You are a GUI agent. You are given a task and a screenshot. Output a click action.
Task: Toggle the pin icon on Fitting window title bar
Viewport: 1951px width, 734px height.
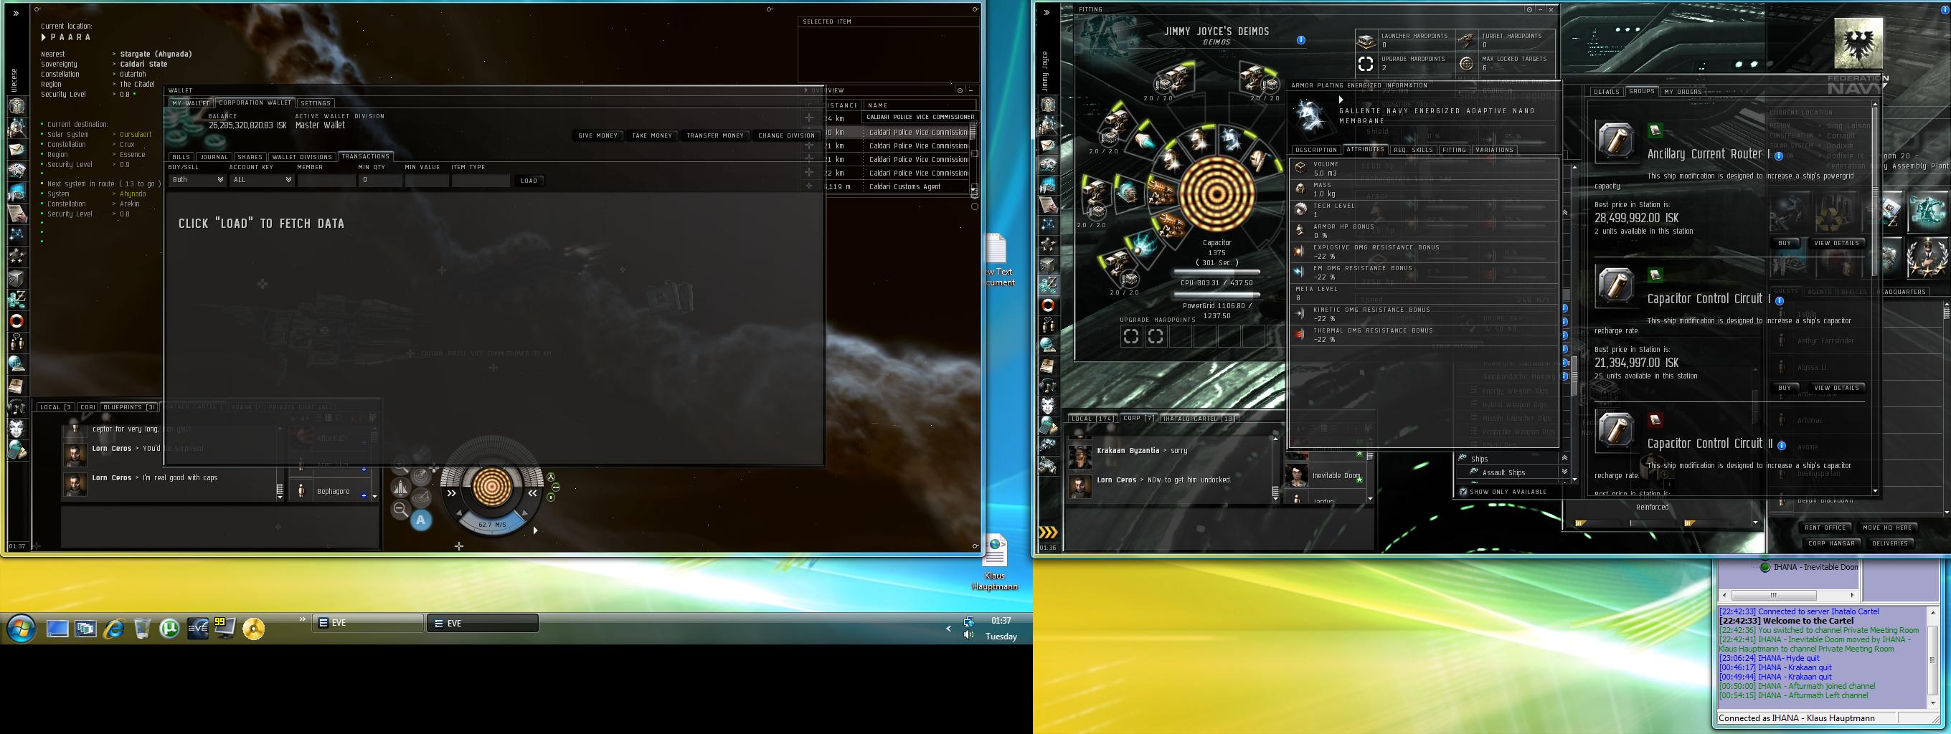click(1529, 10)
